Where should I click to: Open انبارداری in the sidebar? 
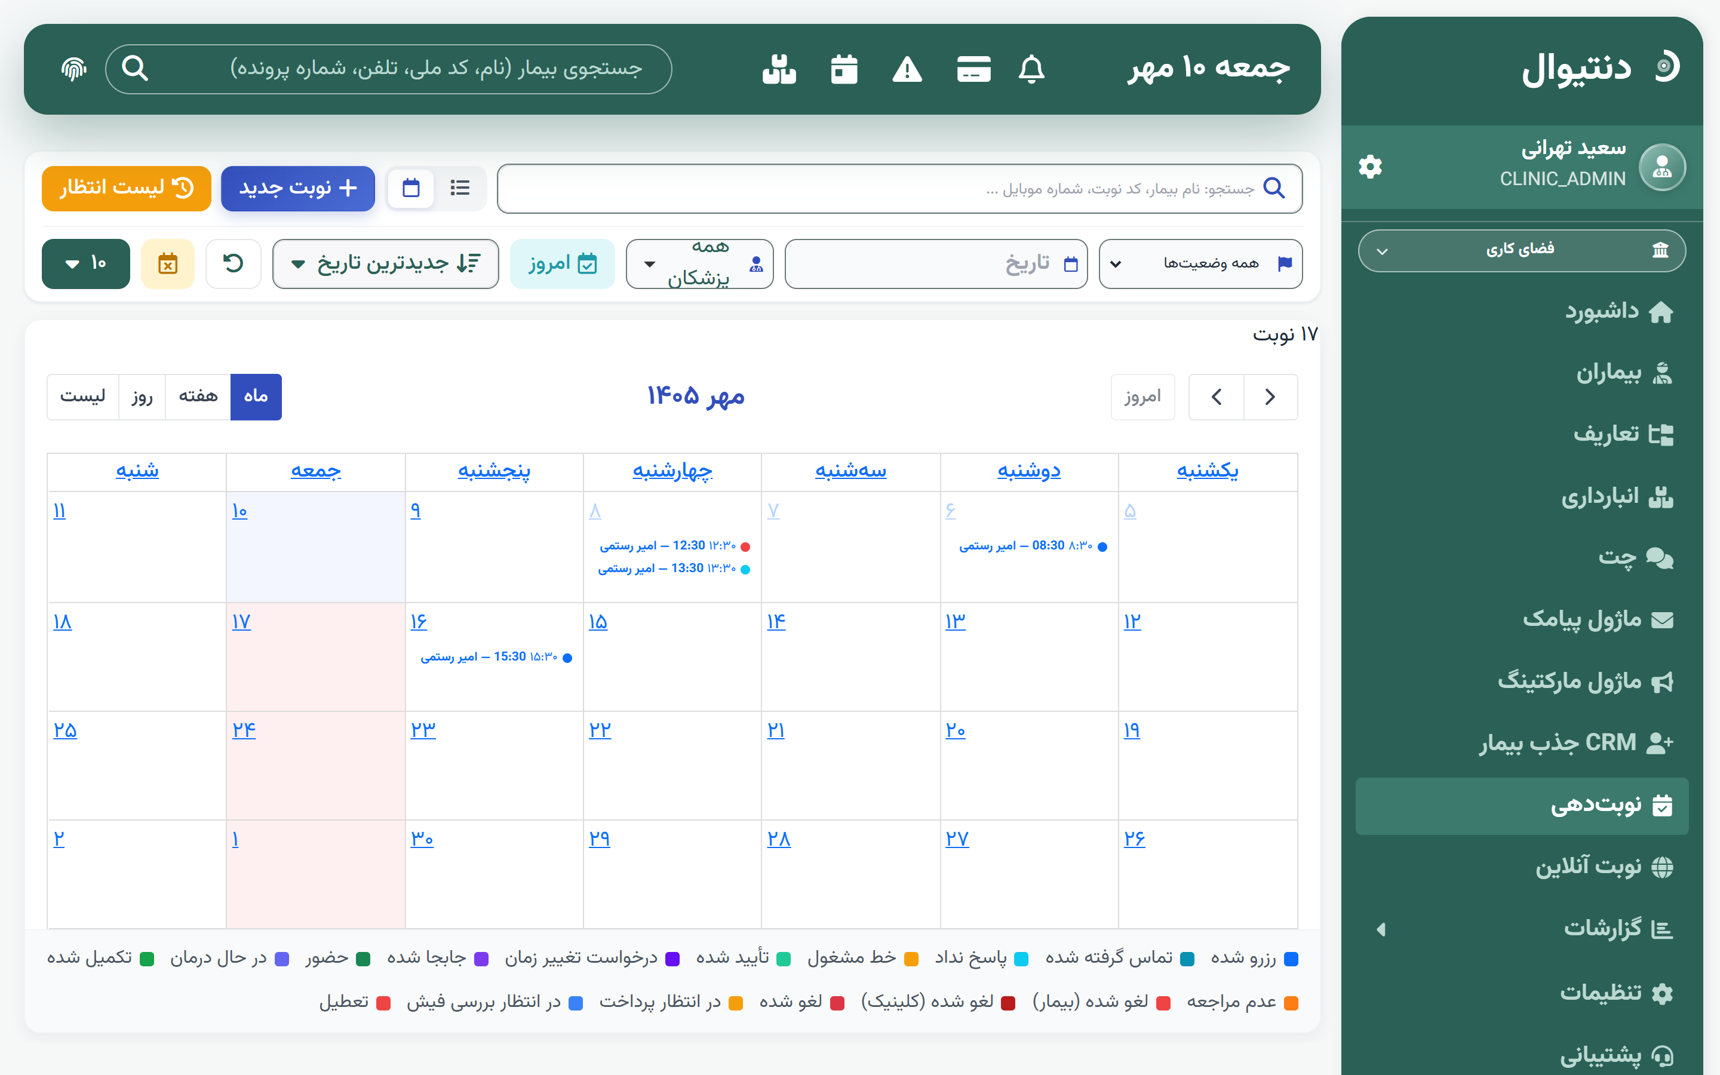tap(1522, 496)
